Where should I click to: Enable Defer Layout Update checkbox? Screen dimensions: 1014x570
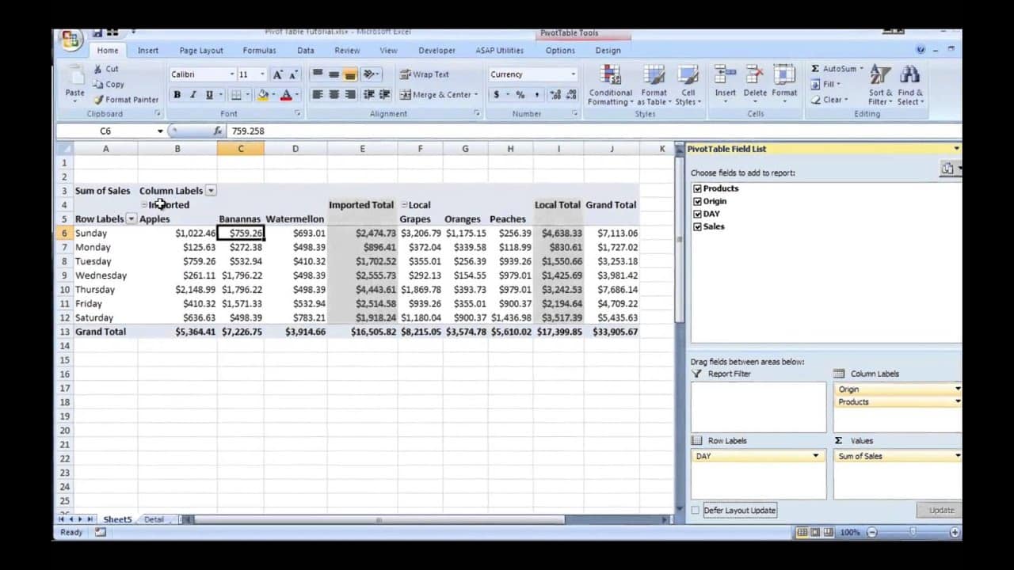(x=696, y=511)
